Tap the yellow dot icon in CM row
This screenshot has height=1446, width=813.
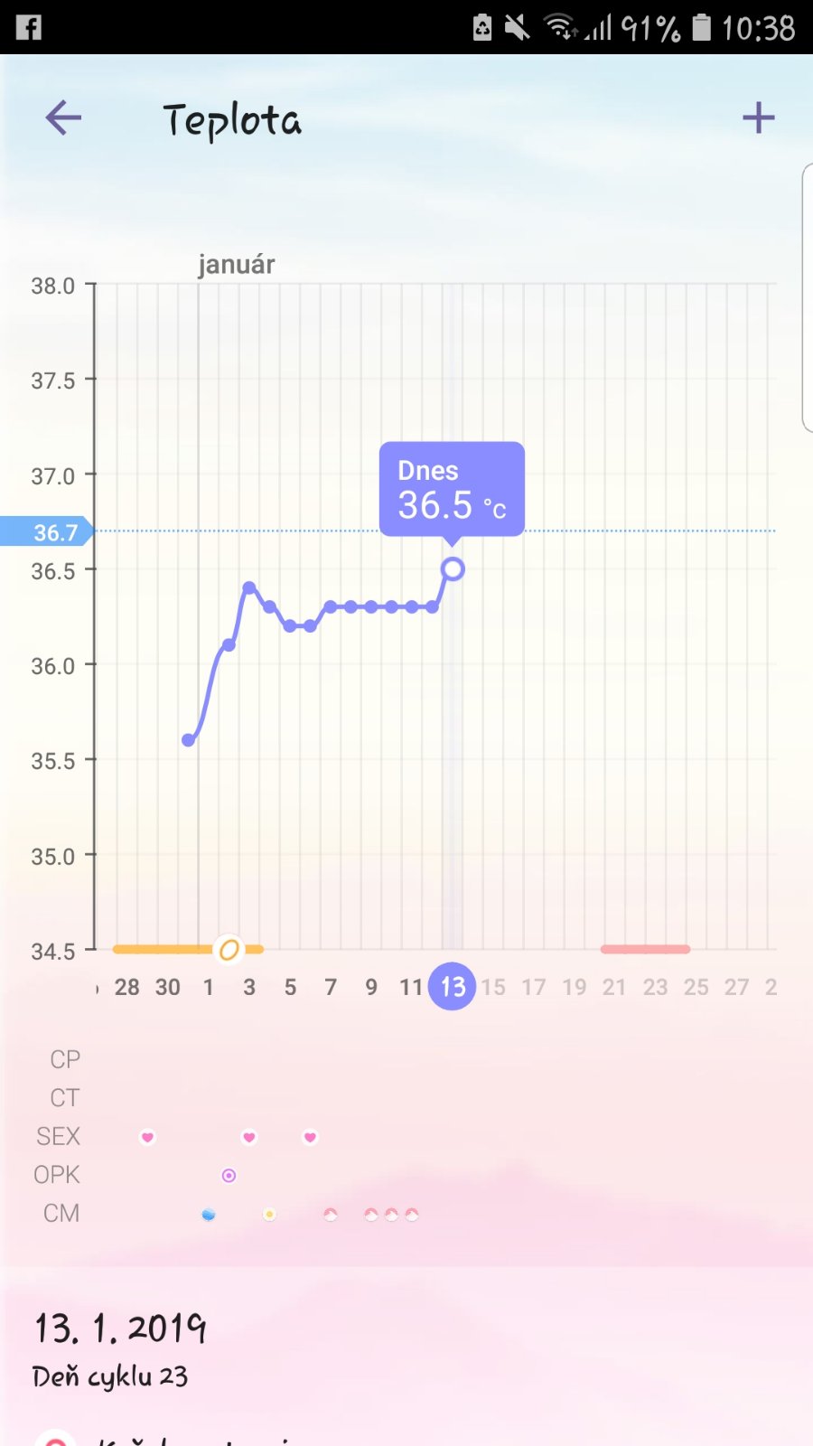click(x=269, y=1215)
